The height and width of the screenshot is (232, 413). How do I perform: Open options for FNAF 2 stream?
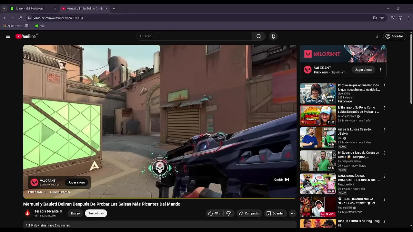385,199
